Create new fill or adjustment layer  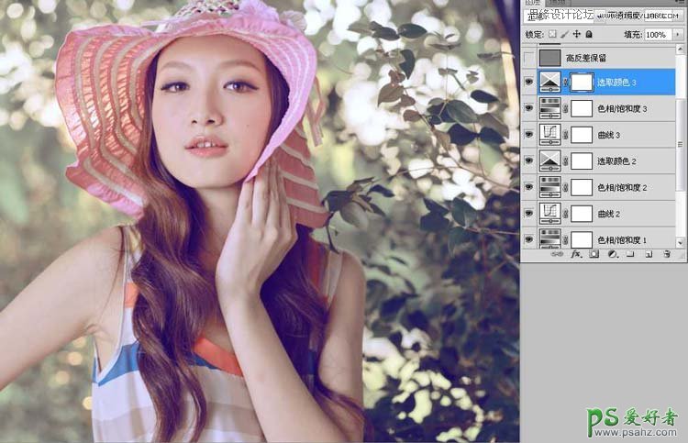611,254
